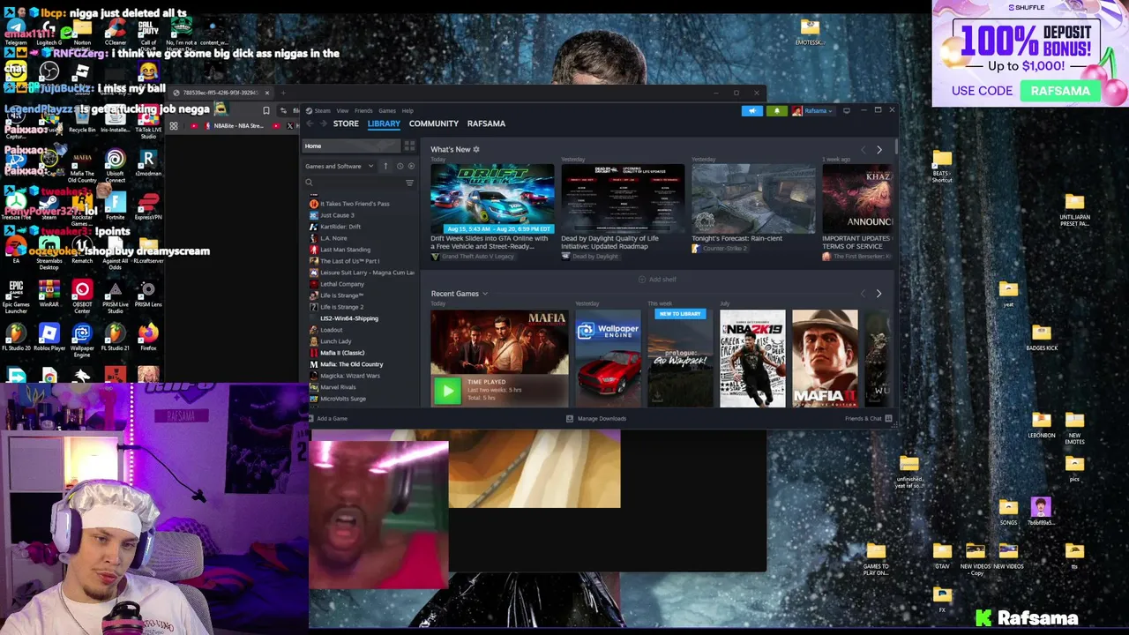The height and width of the screenshot is (635, 1129).
Task: Click the library search magnifier icon
Action: click(309, 183)
